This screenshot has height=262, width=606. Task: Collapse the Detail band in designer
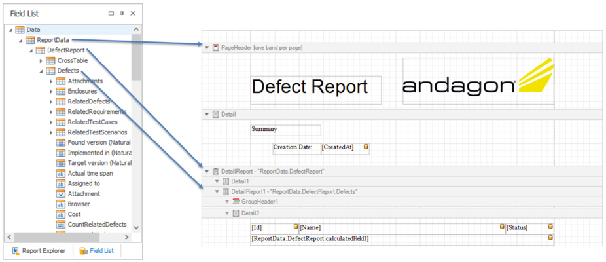[207, 114]
